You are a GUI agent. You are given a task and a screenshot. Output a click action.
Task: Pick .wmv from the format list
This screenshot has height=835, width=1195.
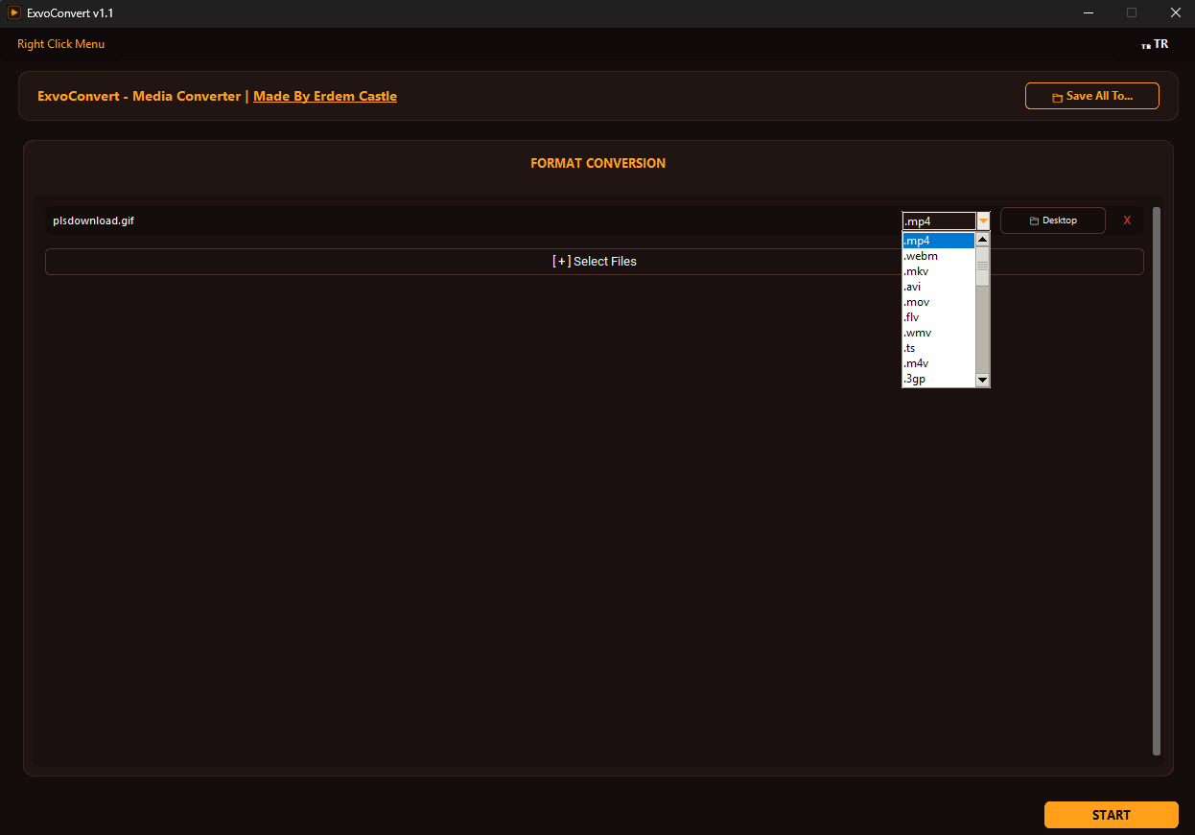pyautogui.click(x=939, y=333)
